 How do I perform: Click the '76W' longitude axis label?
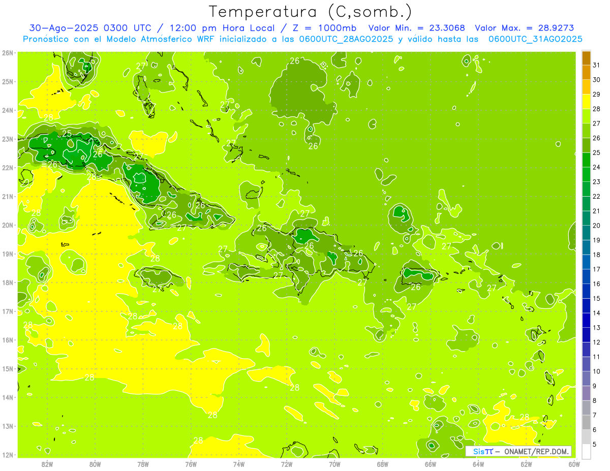[x=191, y=464]
